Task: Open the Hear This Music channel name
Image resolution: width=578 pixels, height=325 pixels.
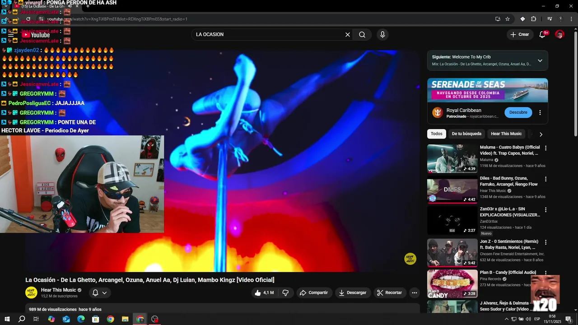Action: click(x=58, y=290)
